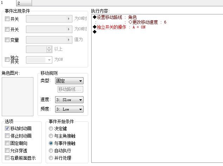This screenshot has width=223, height=166.
Task: Open the second switch selector field
Action: click(49, 29)
